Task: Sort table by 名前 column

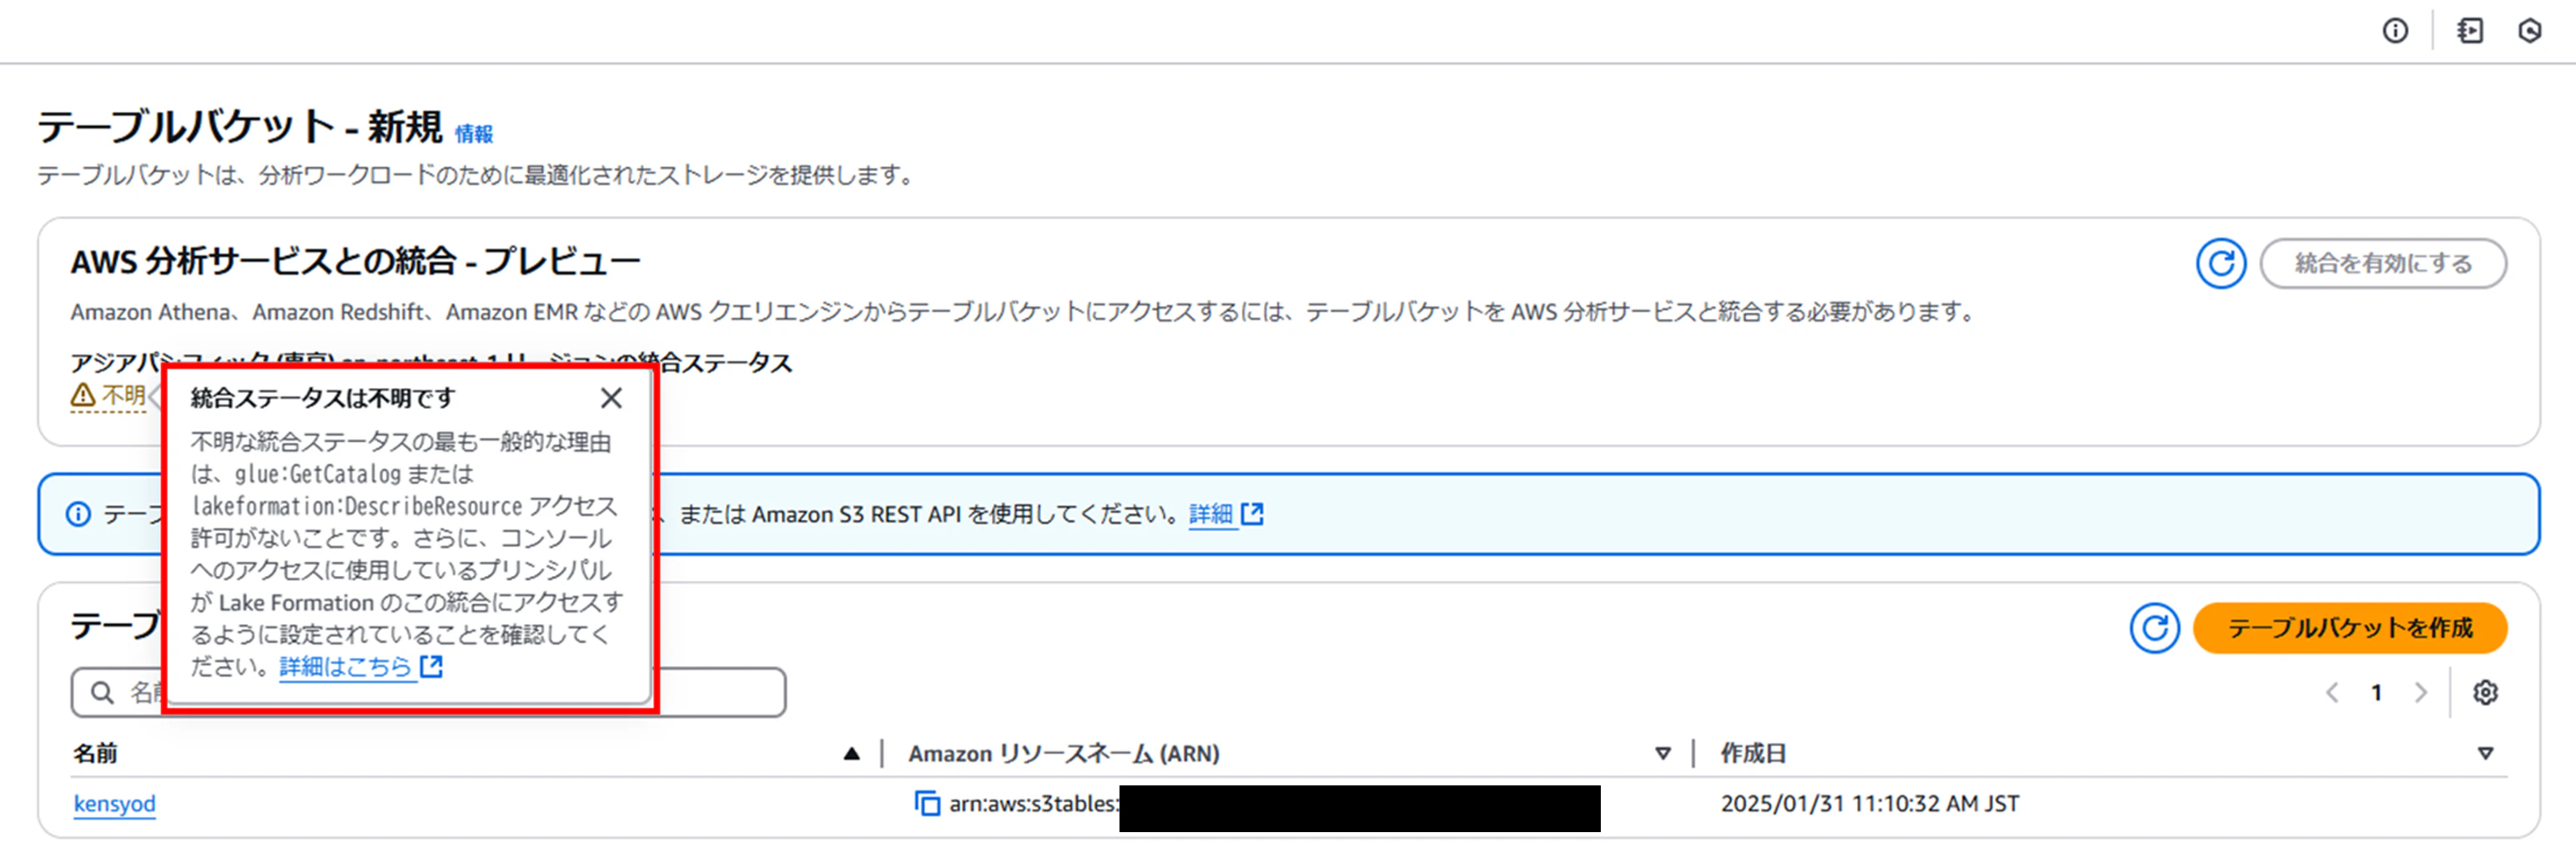Action: (x=466, y=753)
